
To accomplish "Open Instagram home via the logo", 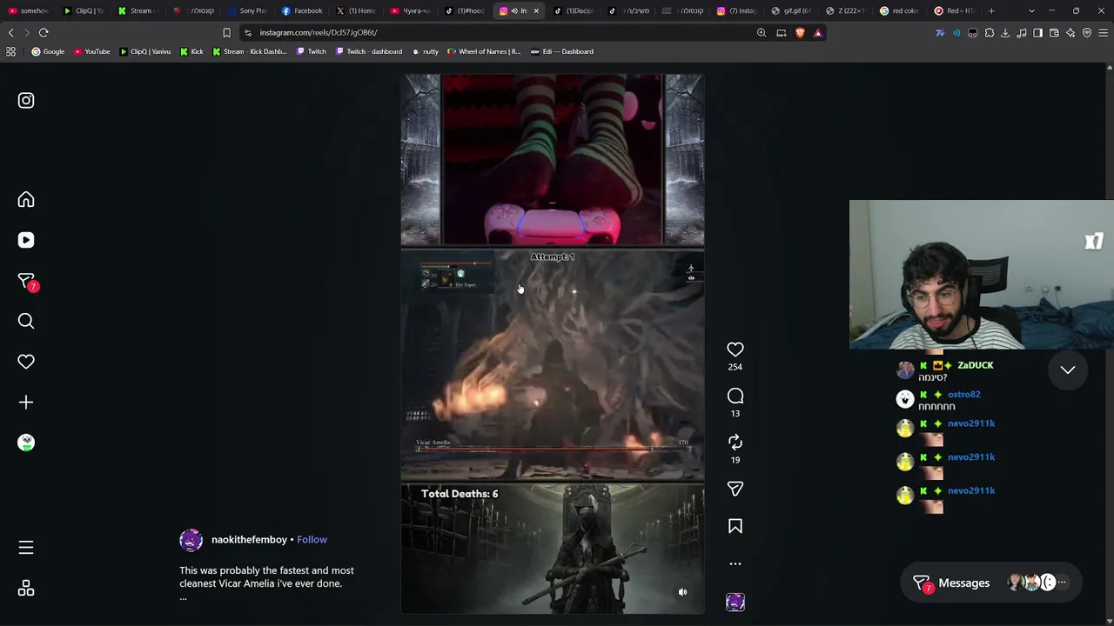I will (26, 101).
